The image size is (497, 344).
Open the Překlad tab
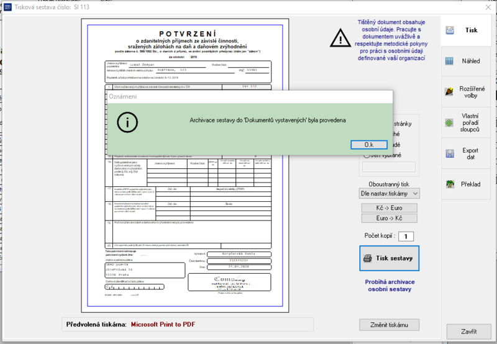click(x=466, y=184)
